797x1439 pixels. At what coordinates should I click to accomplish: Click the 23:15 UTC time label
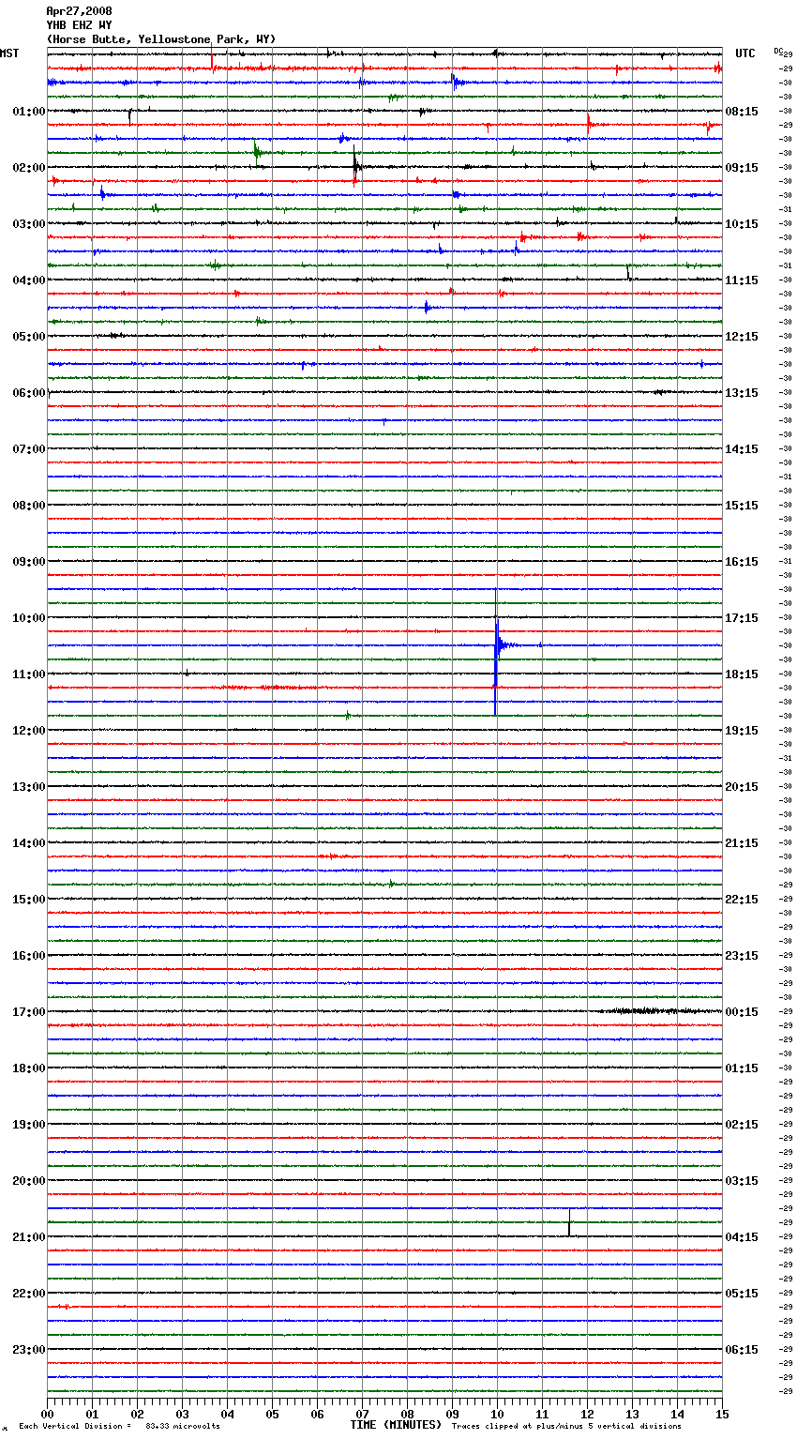pyautogui.click(x=742, y=956)
